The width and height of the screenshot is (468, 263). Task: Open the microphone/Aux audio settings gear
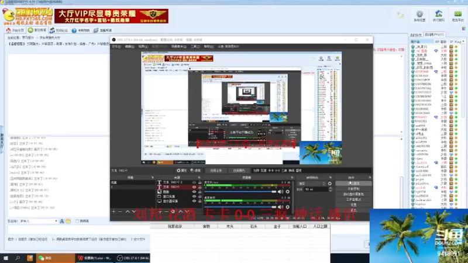[287, 192]
